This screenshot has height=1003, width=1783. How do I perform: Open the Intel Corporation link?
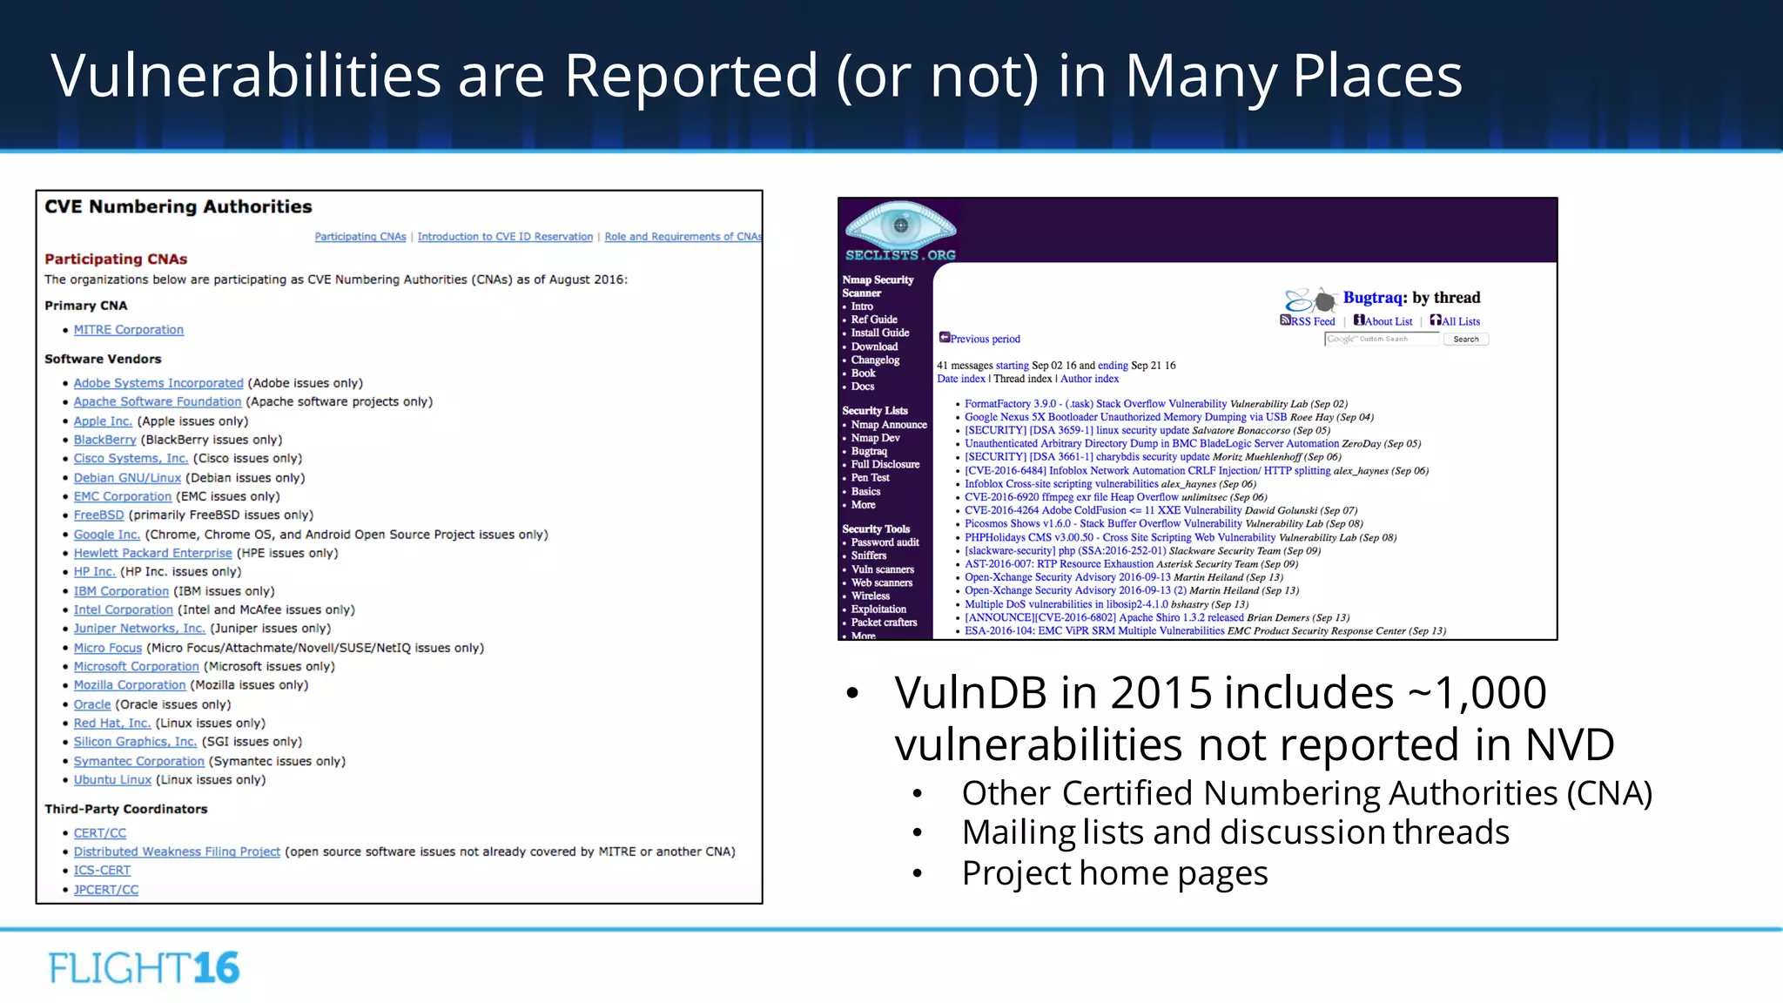tap(124, 609)
